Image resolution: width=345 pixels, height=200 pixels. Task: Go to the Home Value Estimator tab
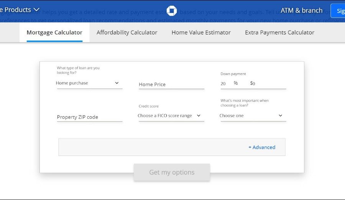coord(201,33)
